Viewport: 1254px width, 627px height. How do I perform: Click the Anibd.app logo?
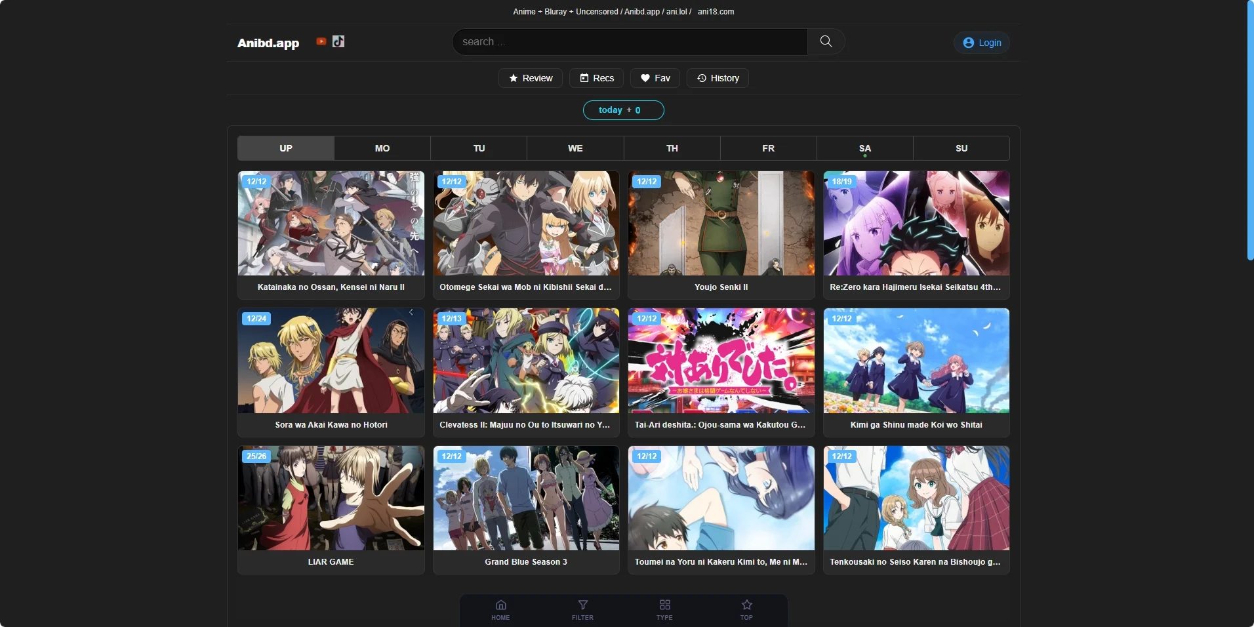point(268,43)
